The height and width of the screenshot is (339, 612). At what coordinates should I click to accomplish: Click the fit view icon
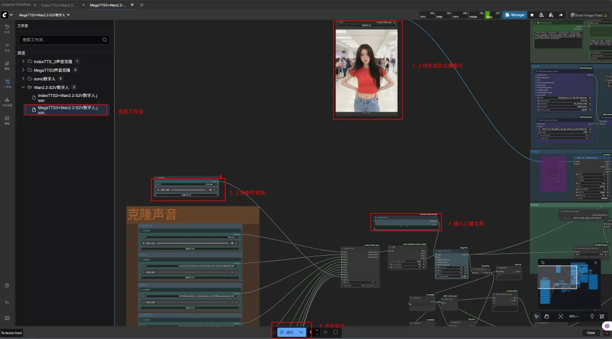tap(560, 316)
